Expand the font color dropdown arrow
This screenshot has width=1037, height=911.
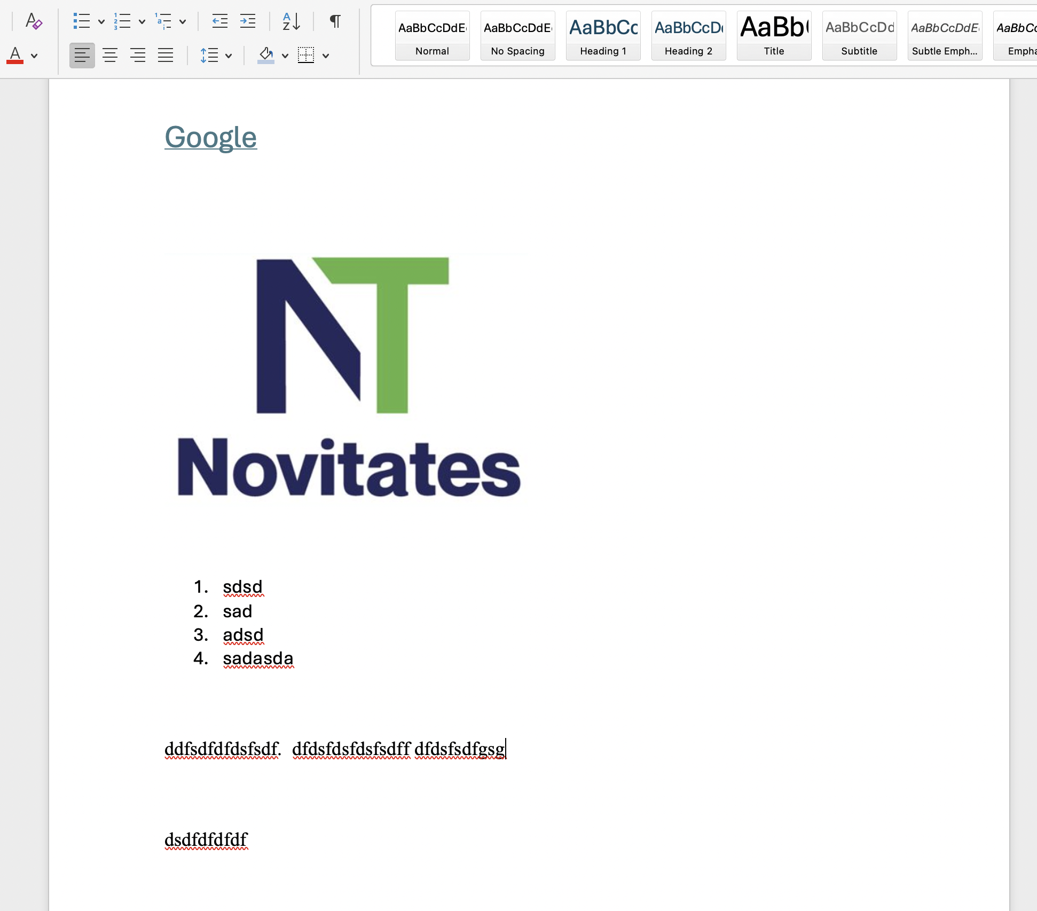tap(34, 56)
